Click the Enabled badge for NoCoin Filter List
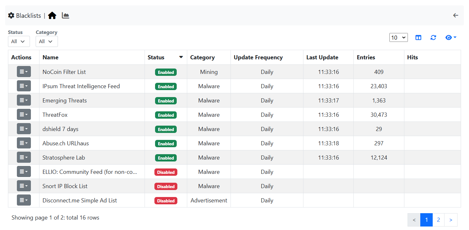 pos(166,72)
